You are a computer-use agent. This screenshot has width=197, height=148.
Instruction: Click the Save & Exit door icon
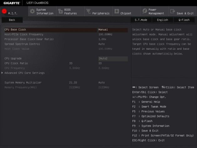point(173,11)
